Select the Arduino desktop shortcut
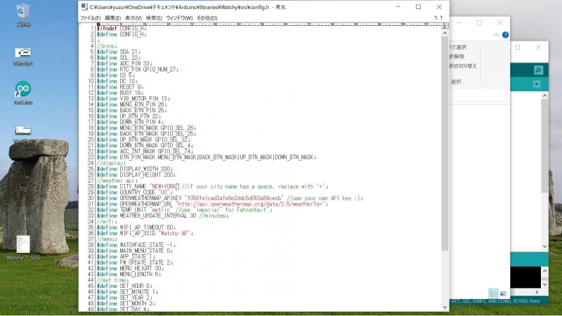 pyautogui.click(x=23, y=93)
